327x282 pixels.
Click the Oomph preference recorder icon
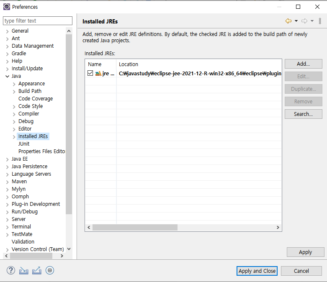[50, 271]
